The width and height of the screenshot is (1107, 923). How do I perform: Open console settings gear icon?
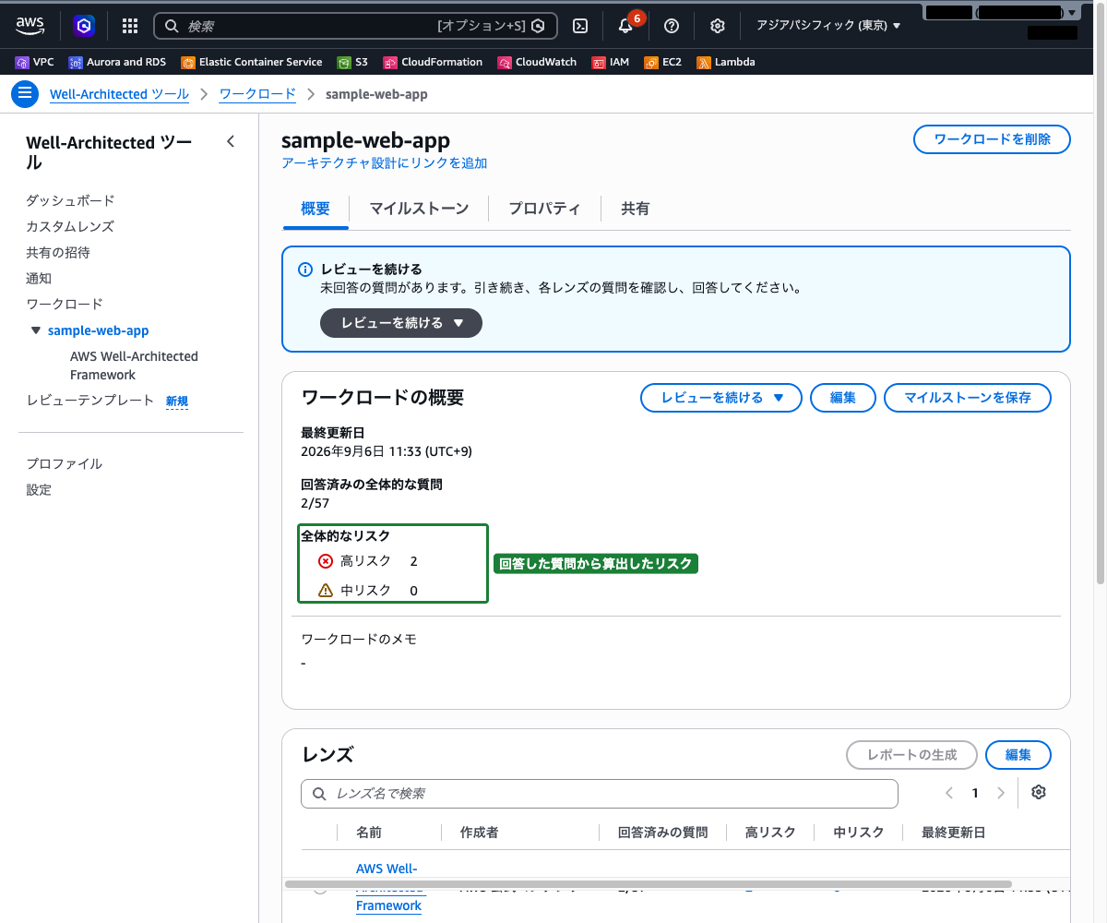pos(718,26)
